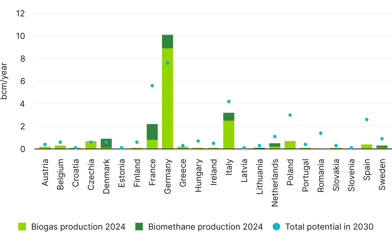
Task: Click the '12' y-axis tick label
Action: [20, 13]
